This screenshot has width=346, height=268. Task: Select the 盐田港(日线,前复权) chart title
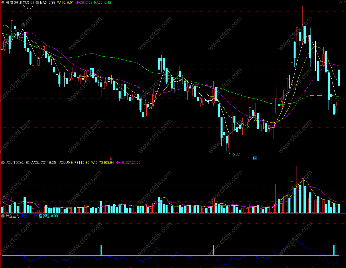coord(17,3)
